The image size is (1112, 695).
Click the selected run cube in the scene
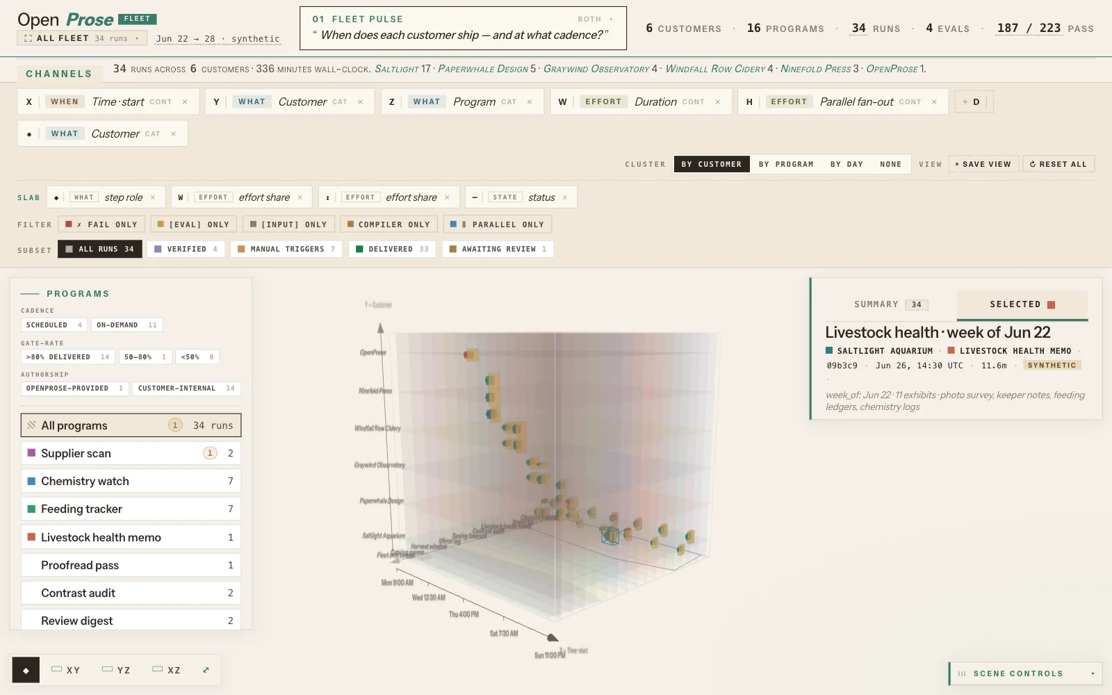coord(610,535)
